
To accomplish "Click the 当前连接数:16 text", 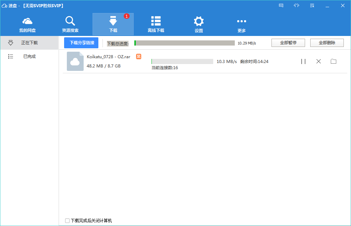I will pyautogui.click(x=165, y=68).
